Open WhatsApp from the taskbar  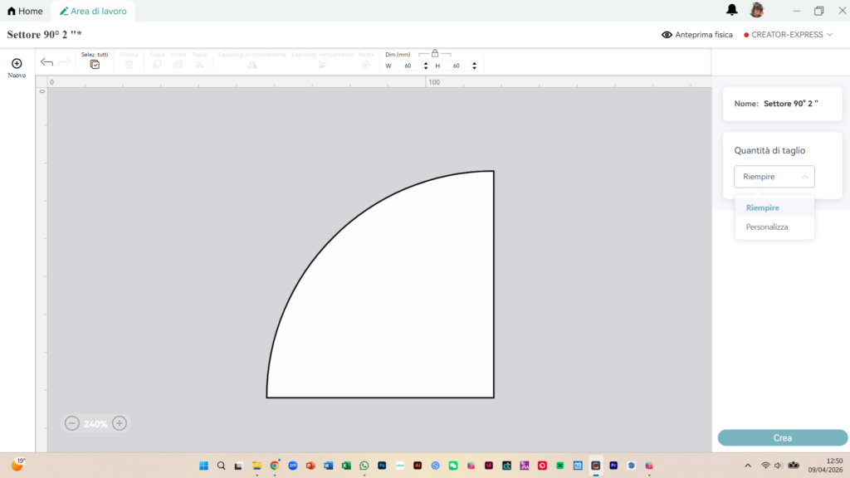(x=364, y=466)
